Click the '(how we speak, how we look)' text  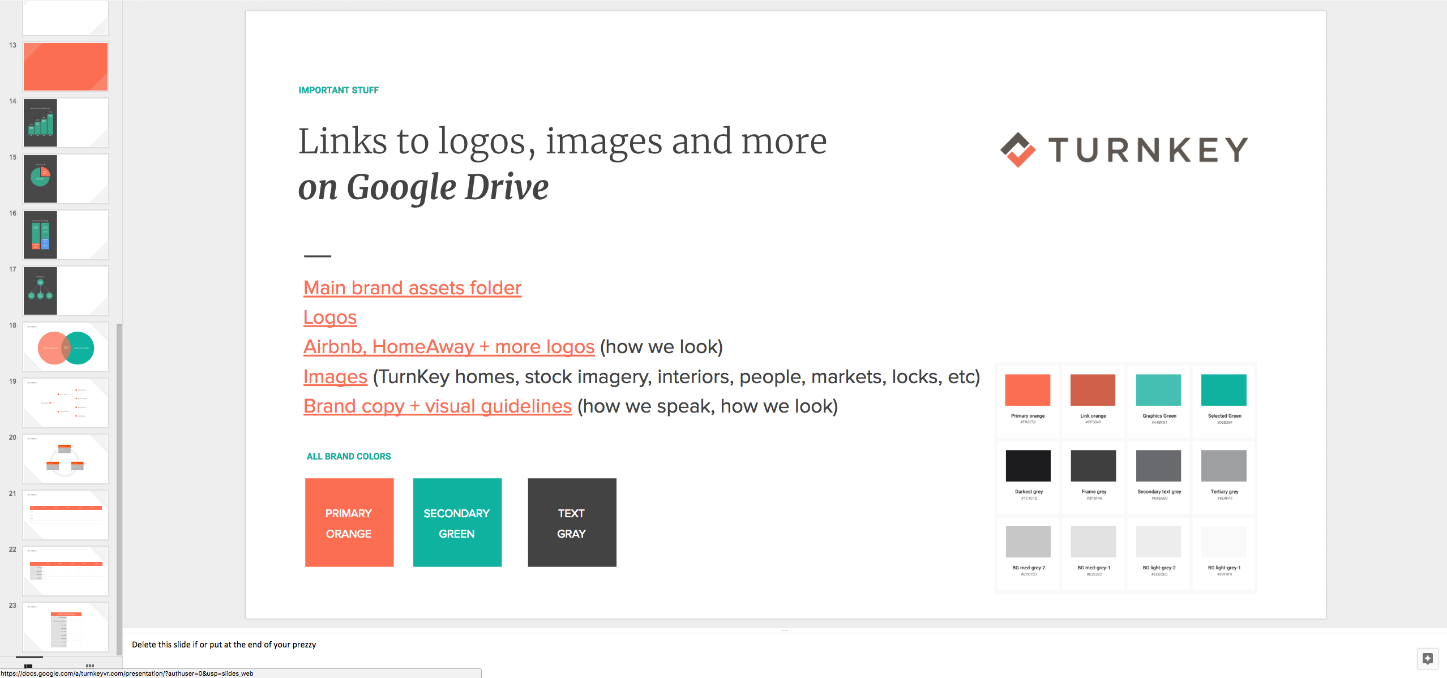pos(708,406)
